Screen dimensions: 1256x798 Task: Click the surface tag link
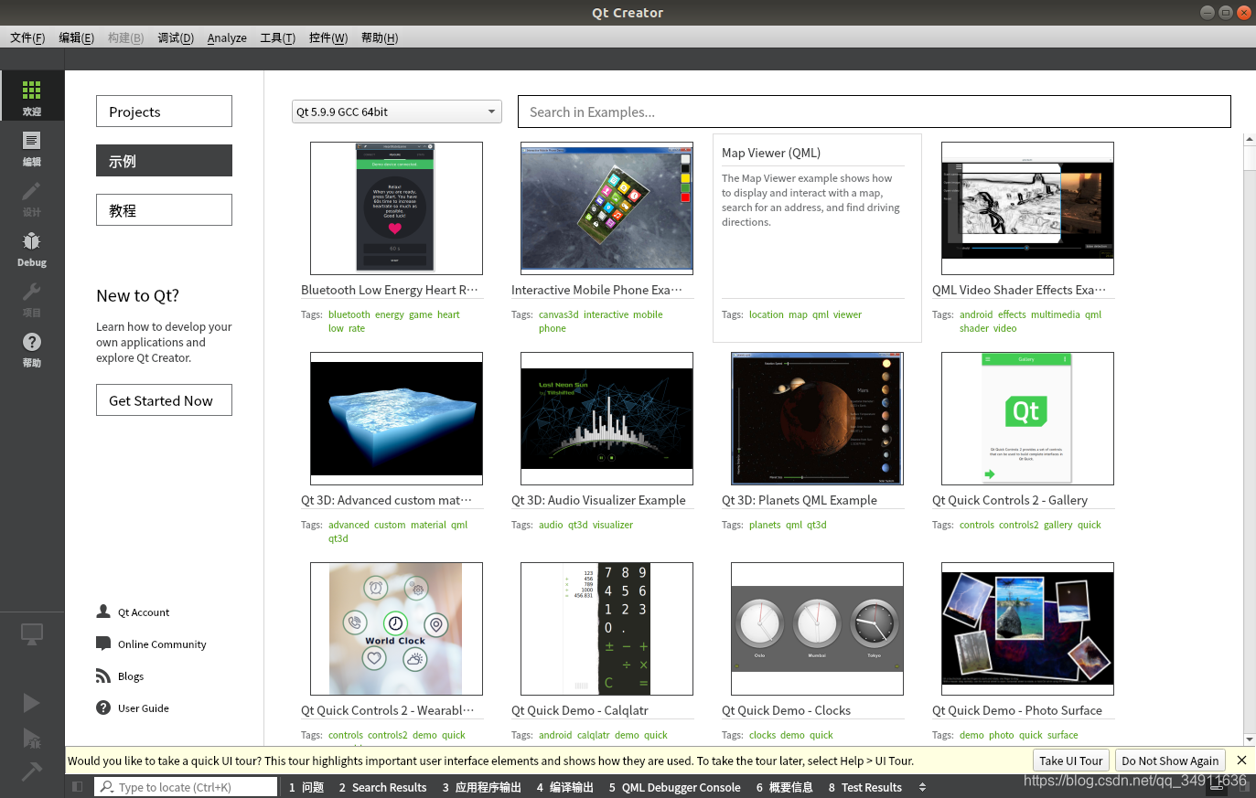tap(1063, 735)
